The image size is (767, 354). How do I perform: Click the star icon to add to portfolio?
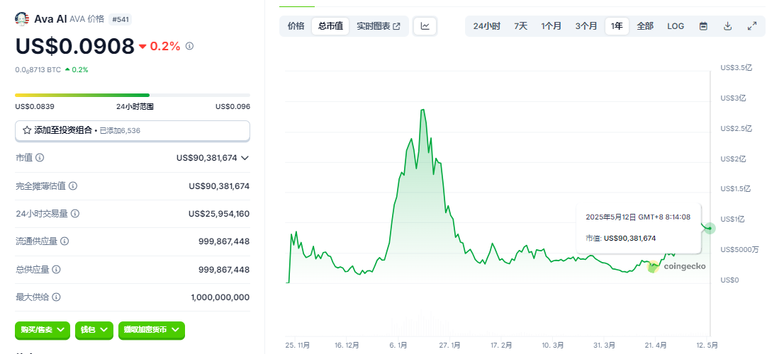(27, 130)
